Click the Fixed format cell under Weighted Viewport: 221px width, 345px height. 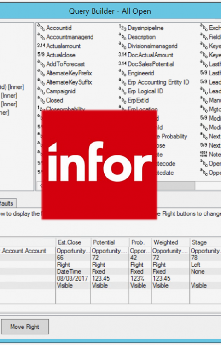[159, 271]
